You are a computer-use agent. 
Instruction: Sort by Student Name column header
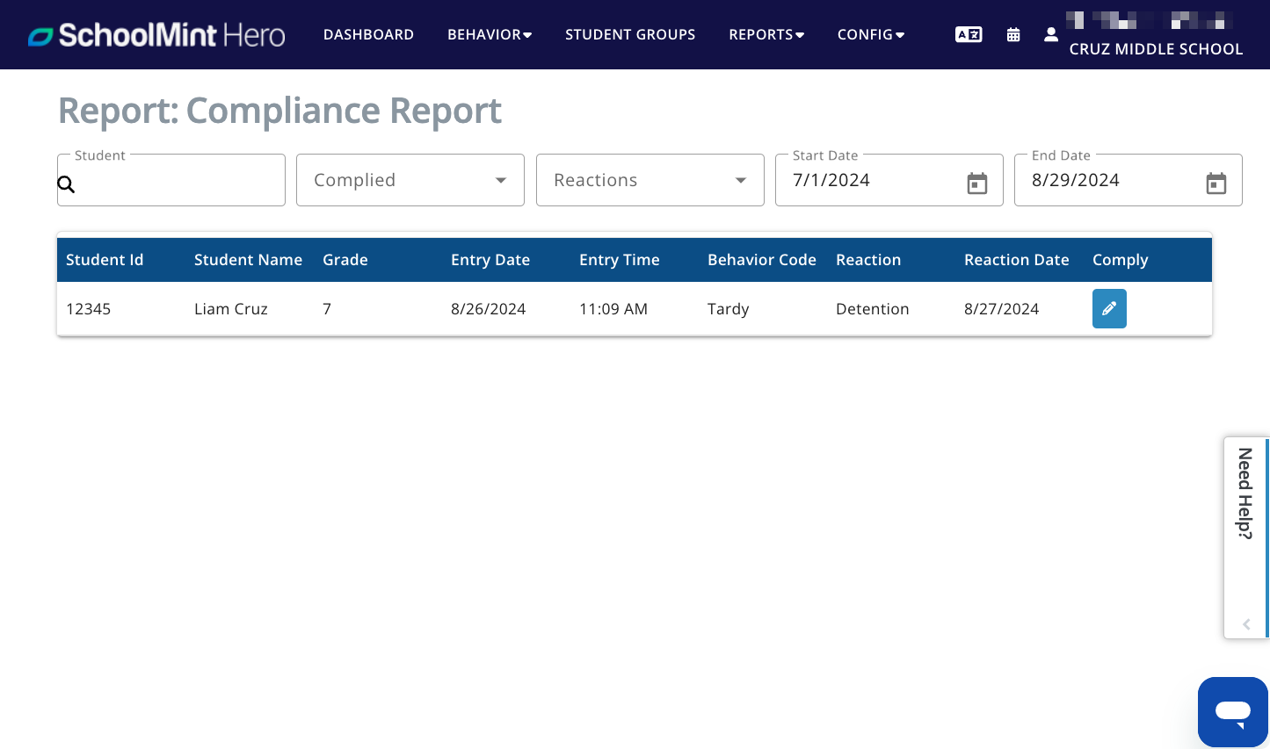[248, 260]
